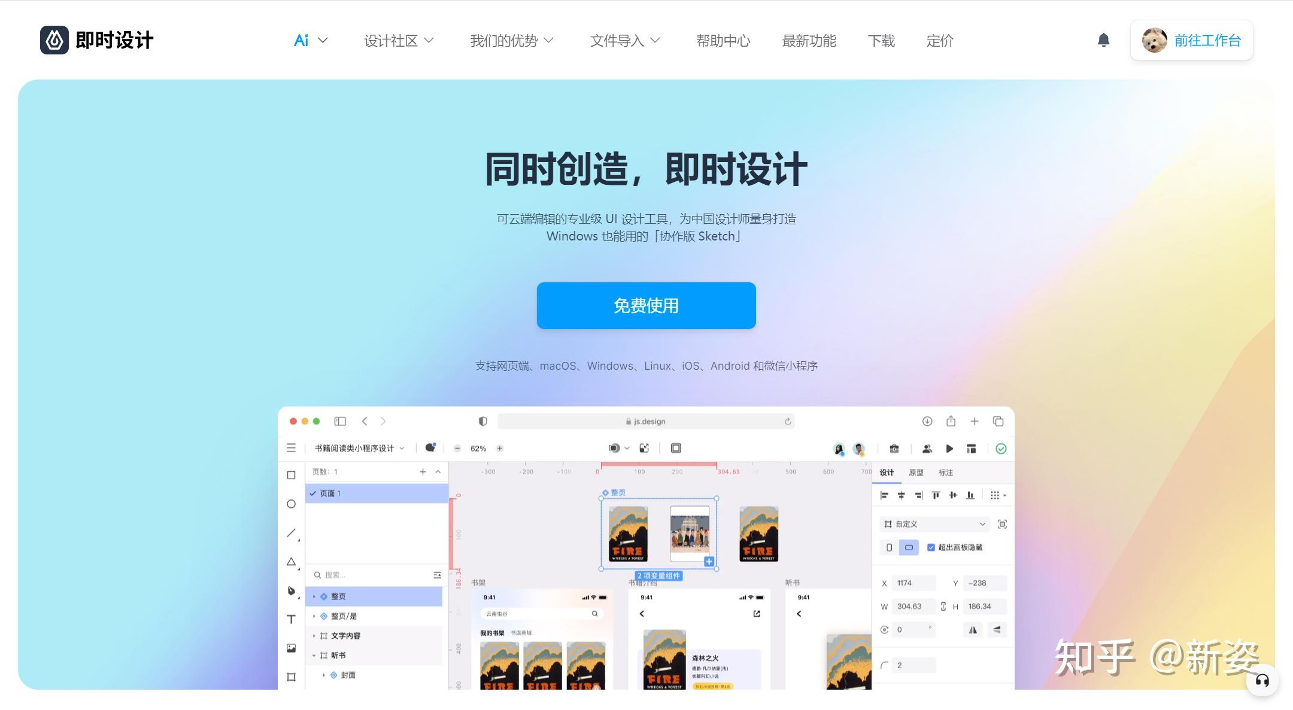Open 书籍阅读类小程序设计 file name dropdown
Viewport: 1293px width, 710px height.
[360, 449]
